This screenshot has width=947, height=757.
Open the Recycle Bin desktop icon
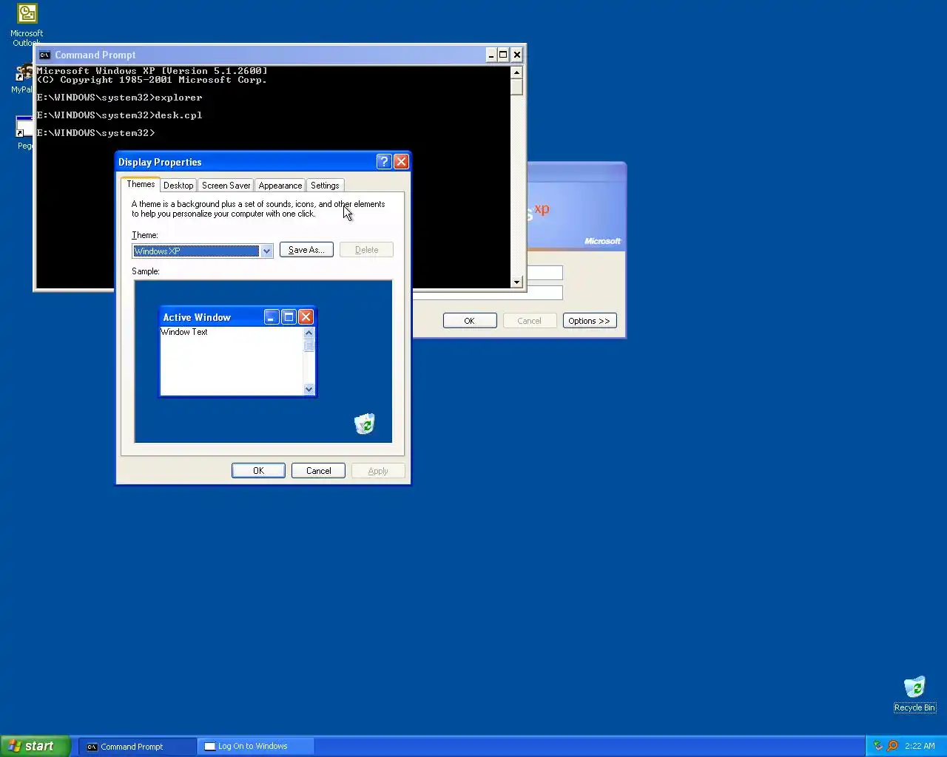point(914,694)
